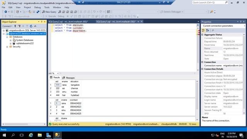Click the Messages tab icon
The height and width of the screenshot is (139, 247).
[63, 78]
